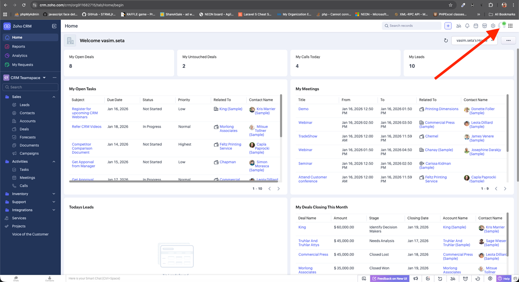The width and height of the screenshot is (519, 282).
Task: Open the calendar icon in header
Action: pos(476,26)
